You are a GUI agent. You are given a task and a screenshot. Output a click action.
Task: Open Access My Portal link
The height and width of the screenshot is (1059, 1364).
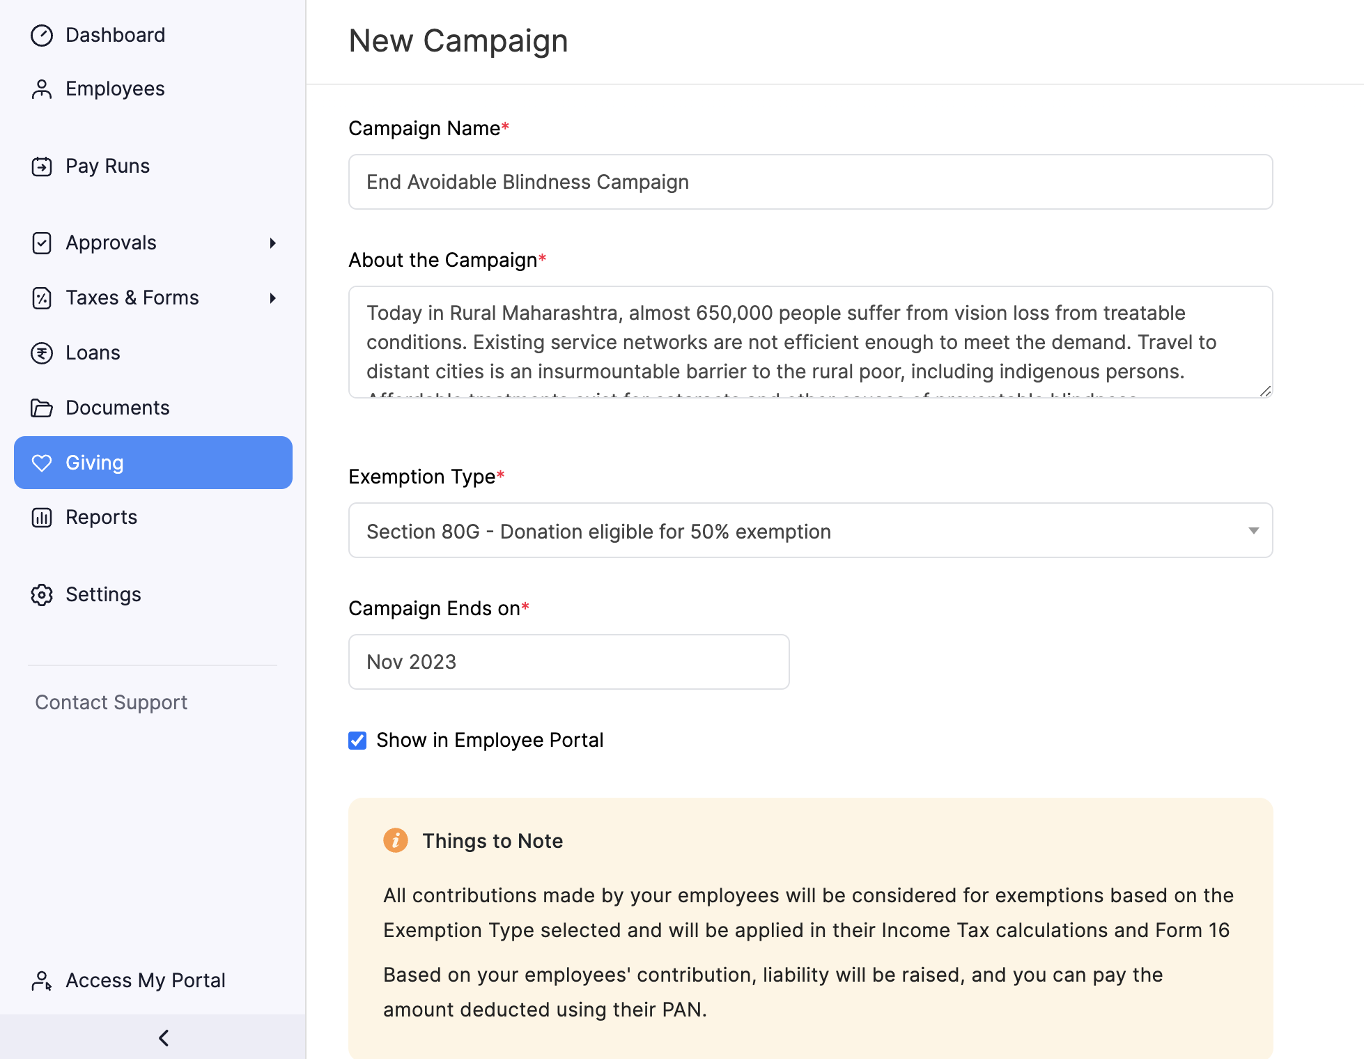[145, 980]
